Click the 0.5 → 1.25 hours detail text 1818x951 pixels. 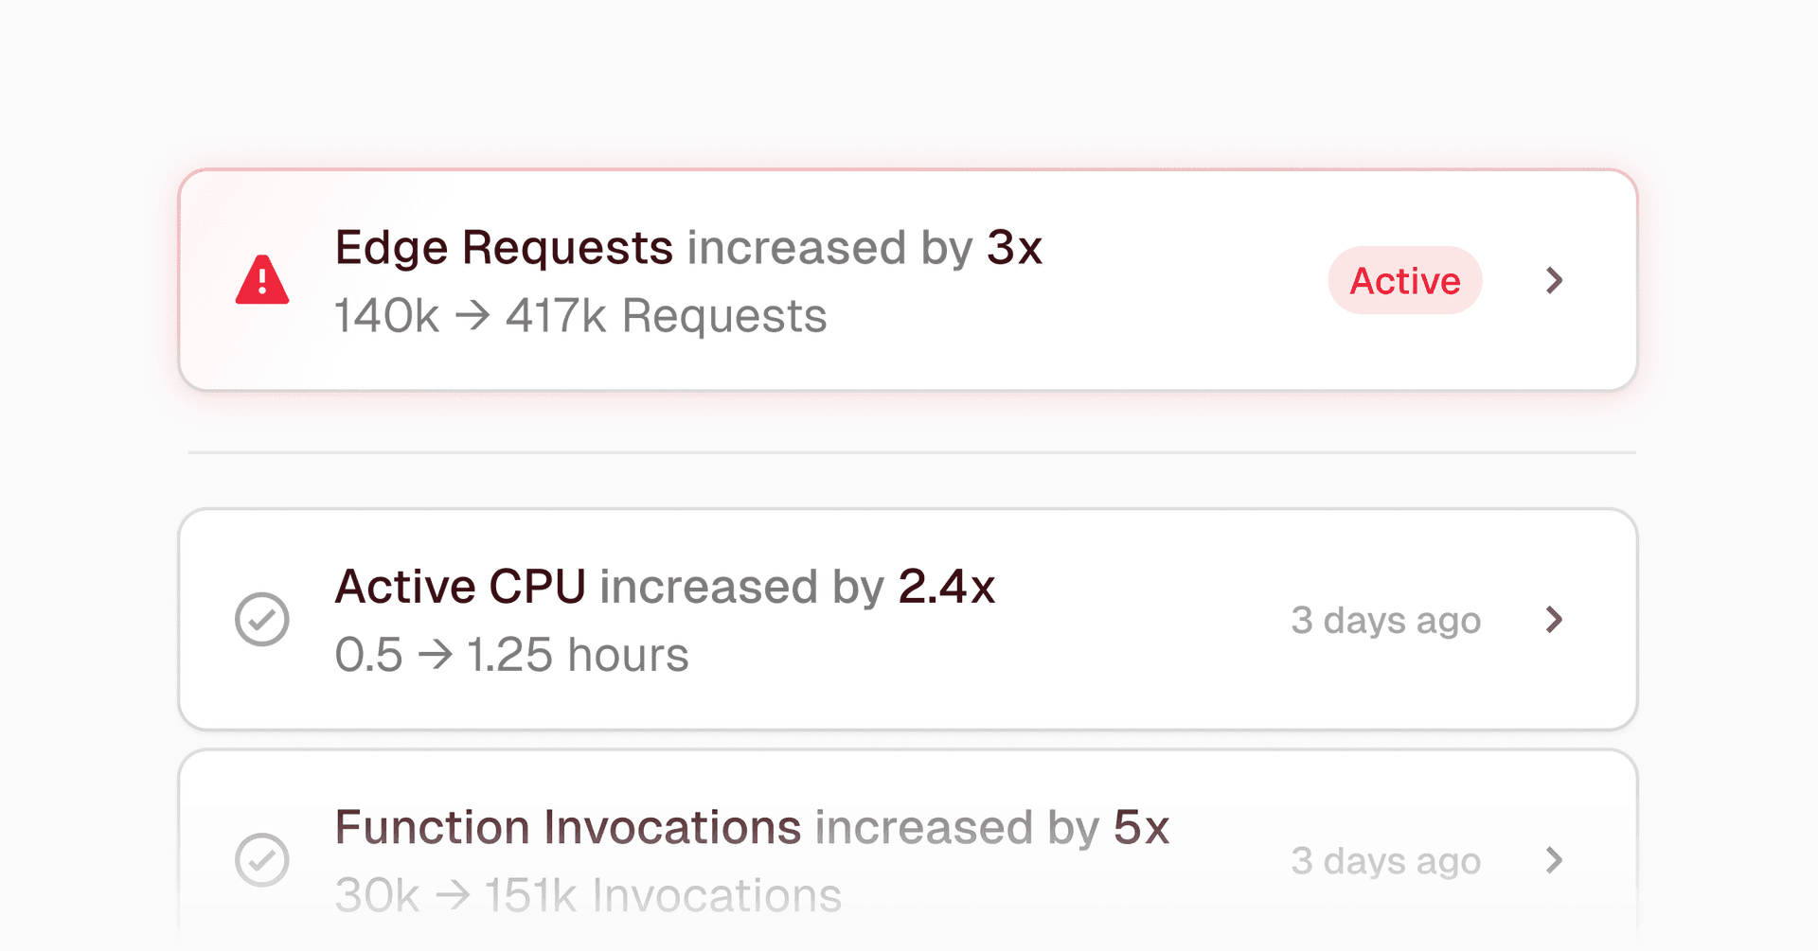(x=511, y=655)
